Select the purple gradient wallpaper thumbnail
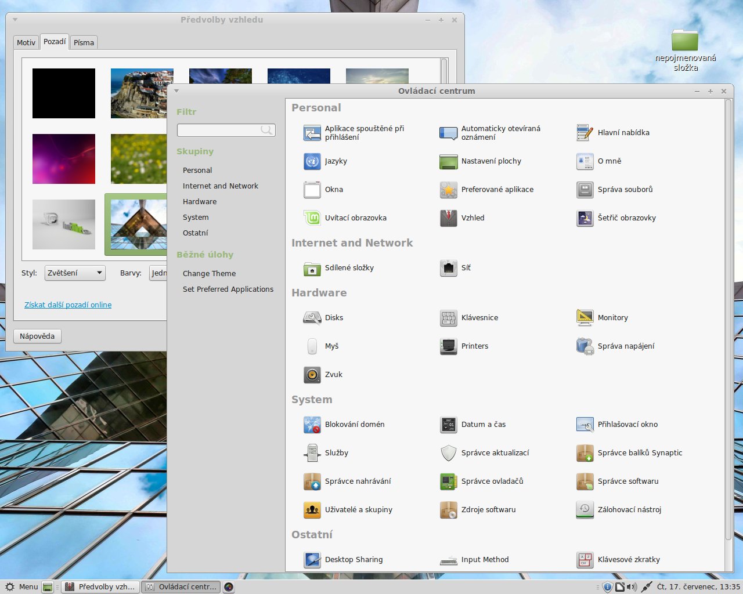Screen dimensions: 743x594 pyautogui.click(x=64, y=159)
